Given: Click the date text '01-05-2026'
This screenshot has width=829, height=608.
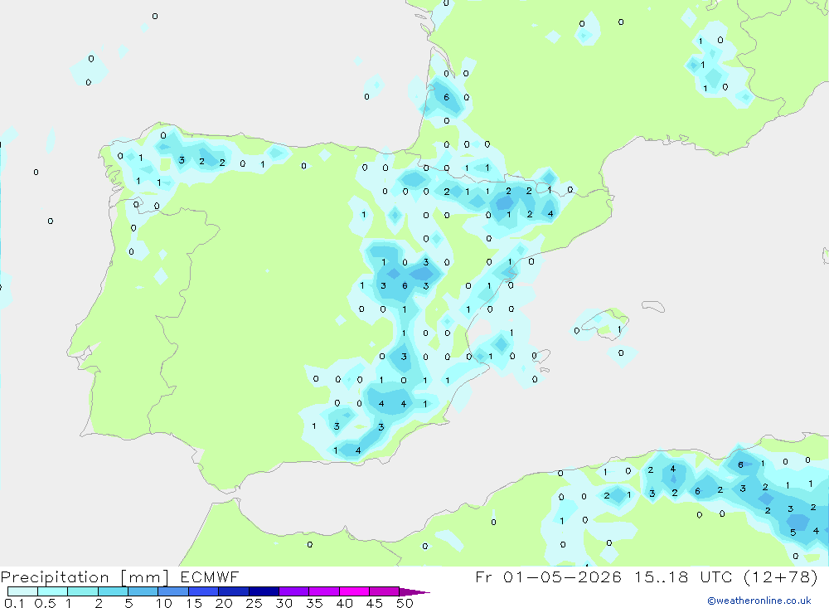Looking at the screenshot, I should 562,576.
